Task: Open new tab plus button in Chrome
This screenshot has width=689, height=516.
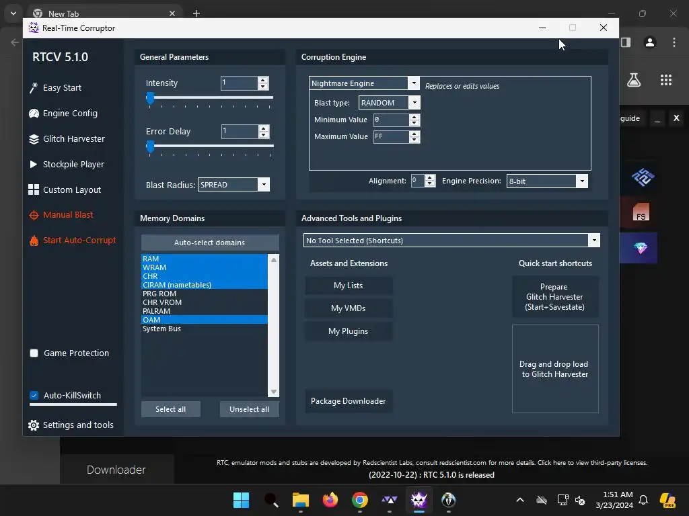Action: (x=196, y=13)
